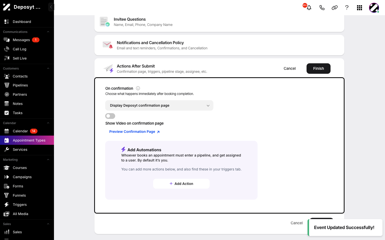Collapse the Communications sidebar section
The image size is (385, 240).
coord(48,32)
